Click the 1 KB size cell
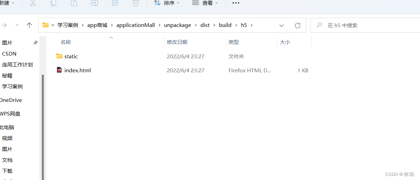 point(303,70)
